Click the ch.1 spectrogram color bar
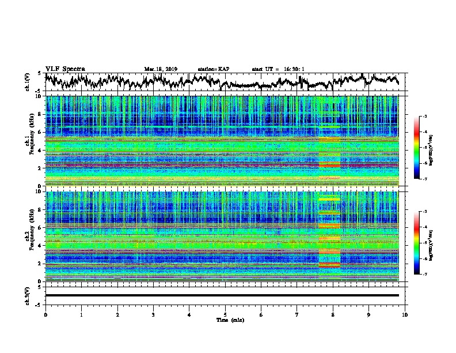456x353 pixels. pyautogui.click(x=416, y=148)
